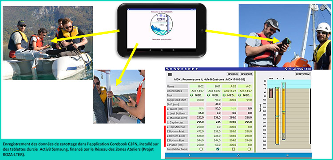
Task: Tap the location pin status icon
Action: [287, 69]
